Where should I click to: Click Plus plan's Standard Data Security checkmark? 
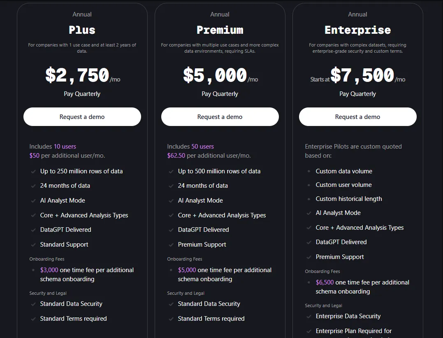coord(33,304)
